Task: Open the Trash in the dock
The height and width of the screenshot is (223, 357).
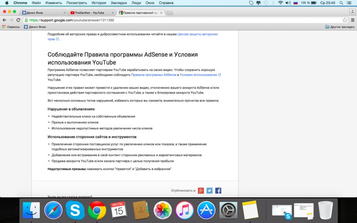Action: coord(326,210)
